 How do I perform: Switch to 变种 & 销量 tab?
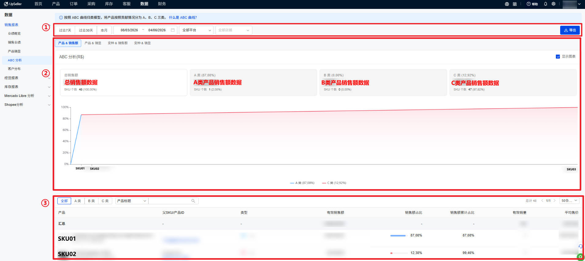pos(142,43)
